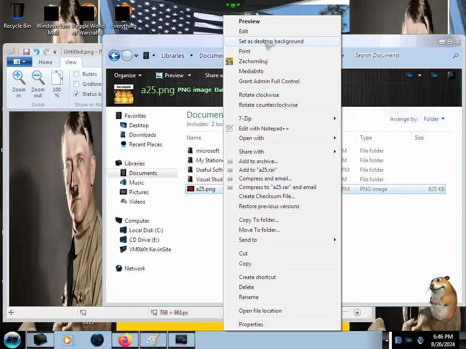Screen dimensions: 466x349
Task: Click the Explorer Back arrow button
Action: coord(114,55)
